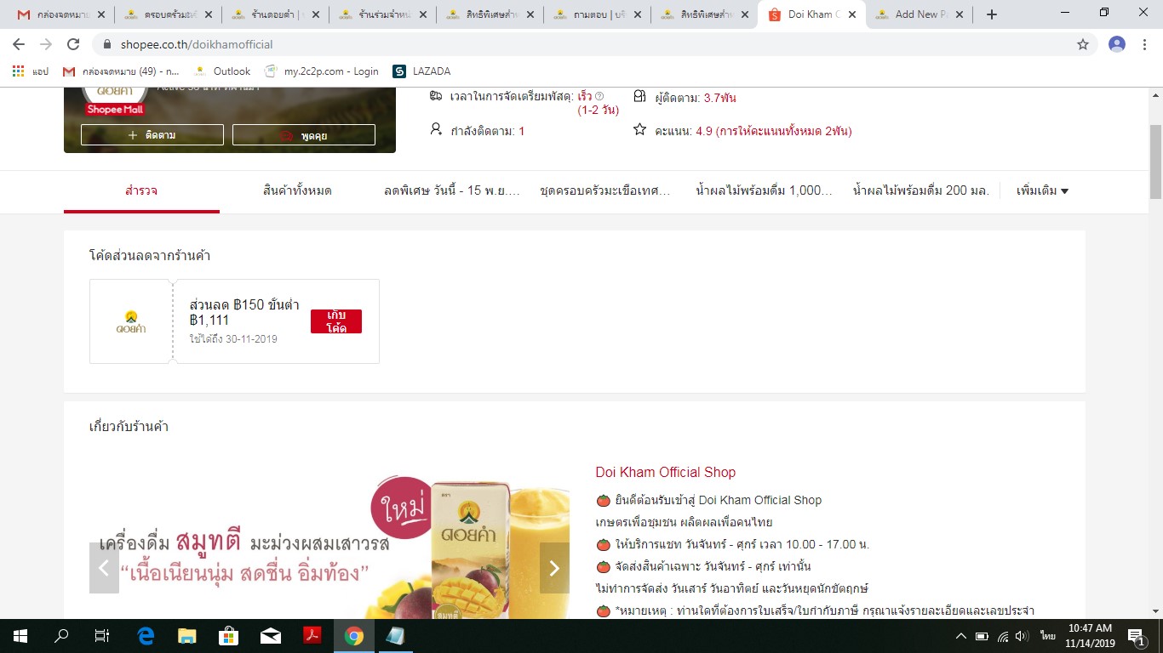The image size is (1163, 653).
Task: Open ลดพิเศษ วันนี้ - 15 พ.ย. tab
Action: coord(452,190)
